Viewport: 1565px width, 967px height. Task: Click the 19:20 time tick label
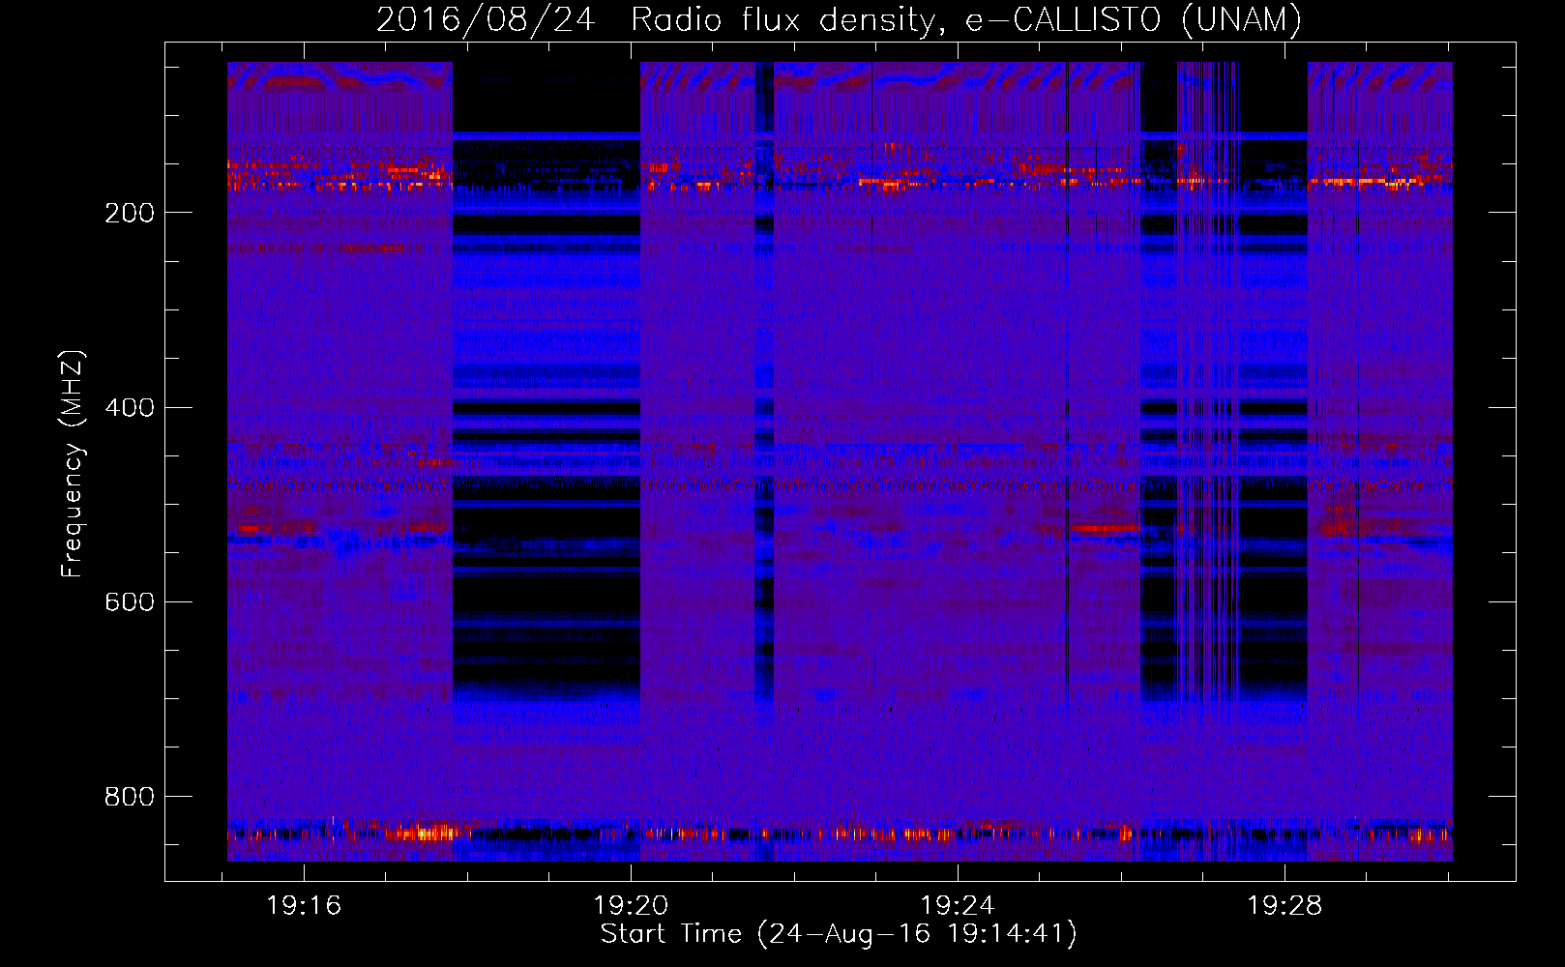(631, 906)
